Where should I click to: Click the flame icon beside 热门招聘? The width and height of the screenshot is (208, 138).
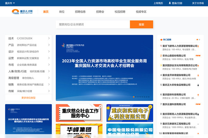pyautogui.click(x=161, y=39)
